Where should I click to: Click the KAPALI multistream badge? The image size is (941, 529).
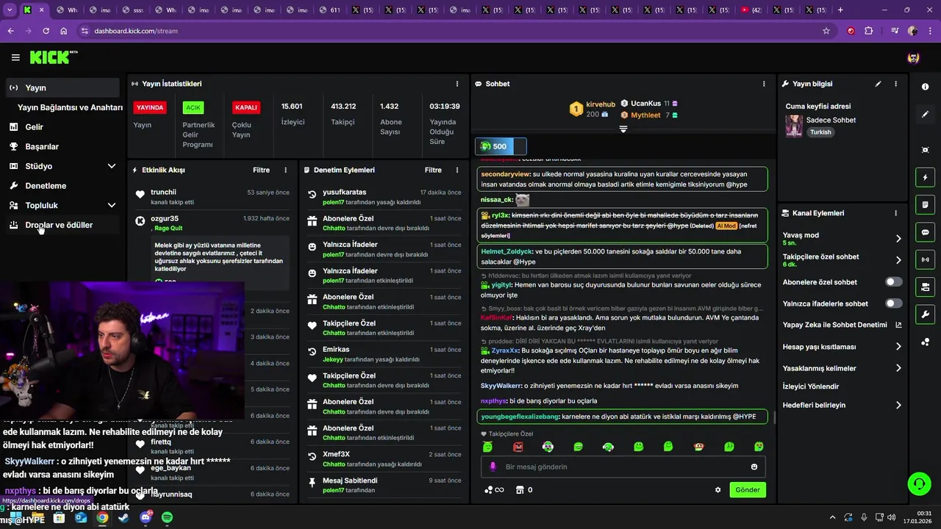(246, 107)
